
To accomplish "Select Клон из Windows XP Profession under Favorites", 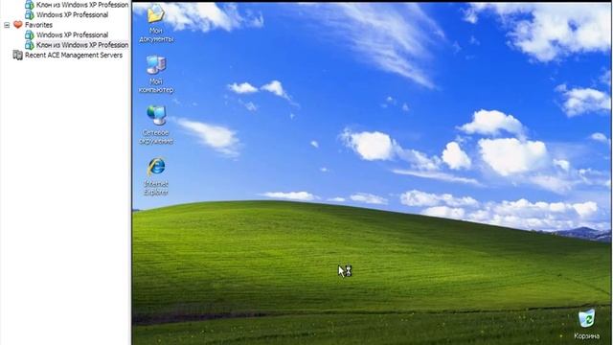I will [82, 45].
